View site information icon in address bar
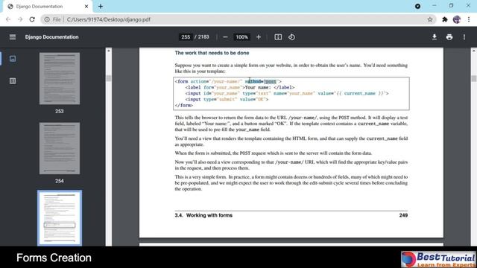The image size is (477, 268). click(x=47, y=19)
